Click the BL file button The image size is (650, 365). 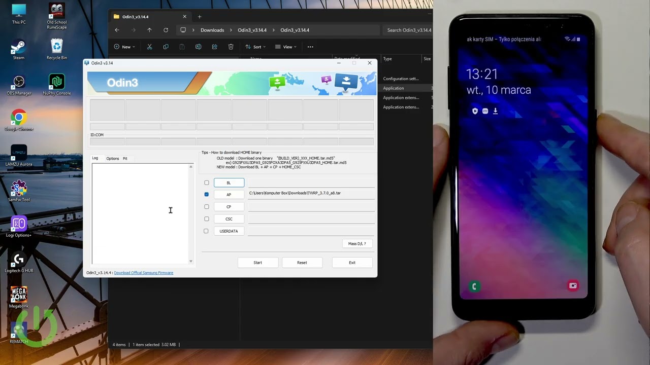(x=229, y=182)
